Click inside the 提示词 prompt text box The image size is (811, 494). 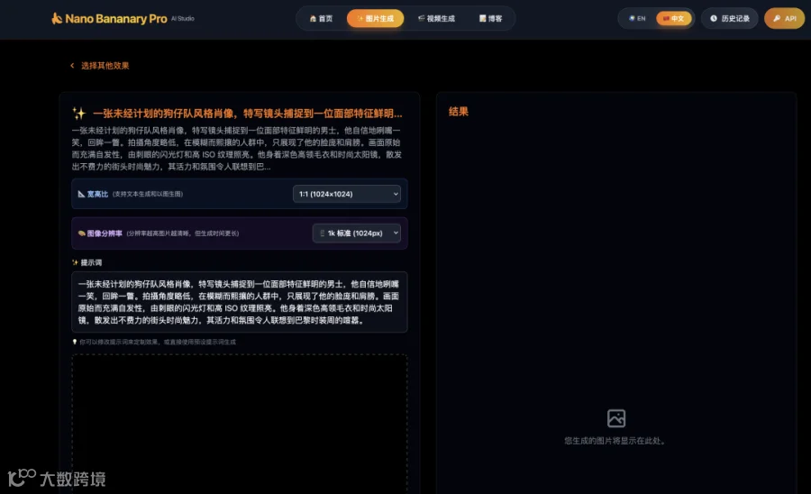(x=240, y=302)
